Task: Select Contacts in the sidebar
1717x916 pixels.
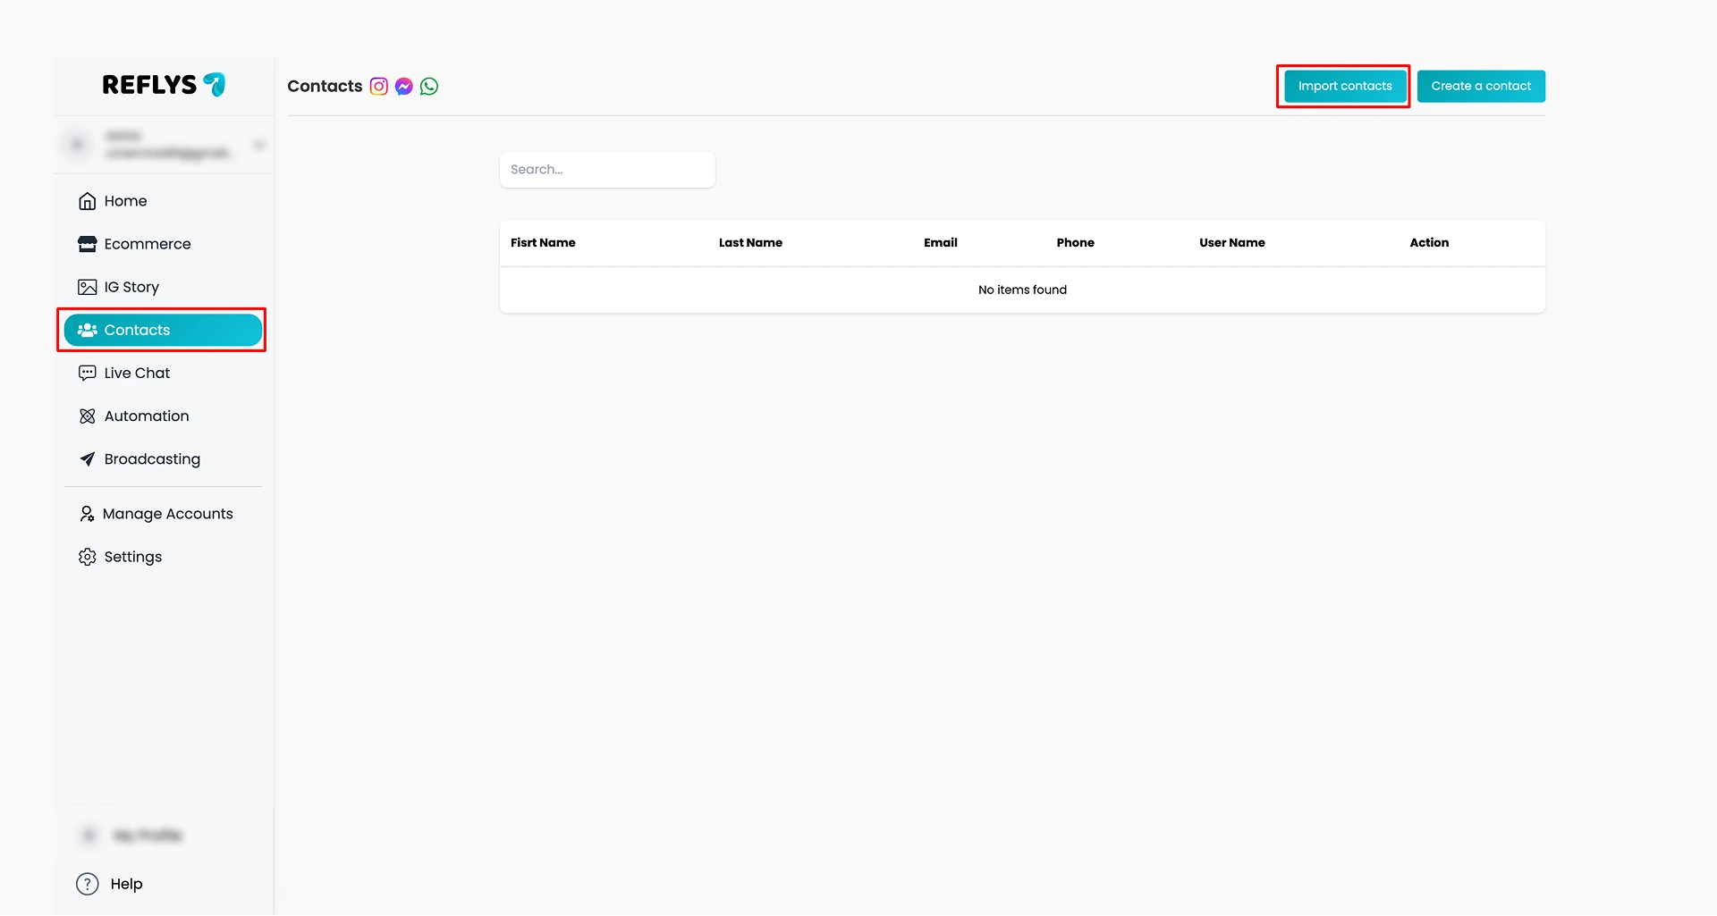Action: [x=163, y=330]
